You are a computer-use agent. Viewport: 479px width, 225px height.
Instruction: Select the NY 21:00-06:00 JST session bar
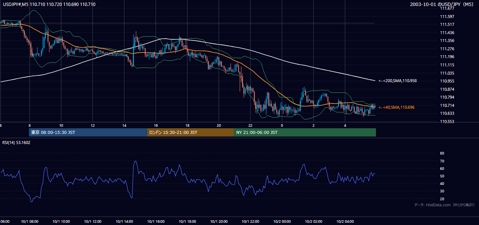(305, 132)
